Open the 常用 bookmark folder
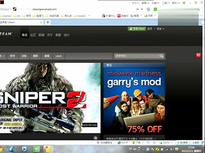 coord(26,16)
